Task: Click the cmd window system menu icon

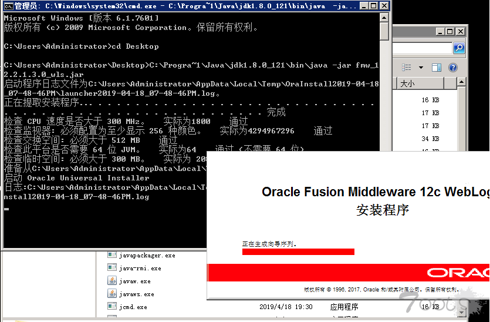Action: pos(8,6)
